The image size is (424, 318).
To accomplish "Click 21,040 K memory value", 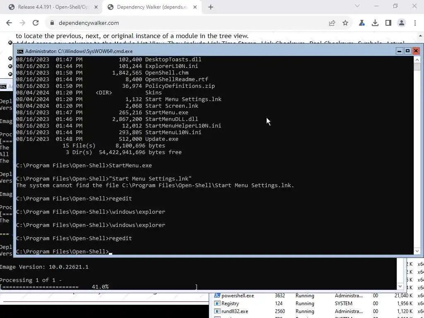I will point(403,296).
